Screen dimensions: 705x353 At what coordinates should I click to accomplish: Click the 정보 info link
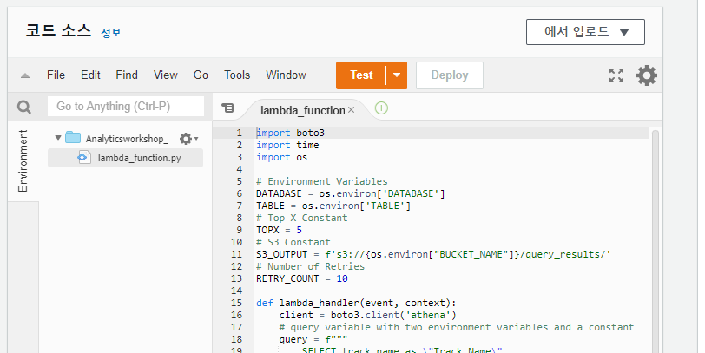(x=110, y=33)
